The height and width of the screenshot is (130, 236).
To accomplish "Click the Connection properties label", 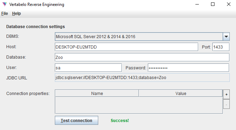I will [28, 94].
